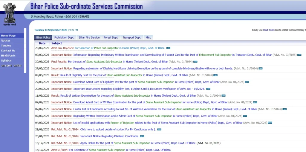306x152 pixels.
Task: Switch to Forest Dept. tab
Action: (x=111, y=37)
